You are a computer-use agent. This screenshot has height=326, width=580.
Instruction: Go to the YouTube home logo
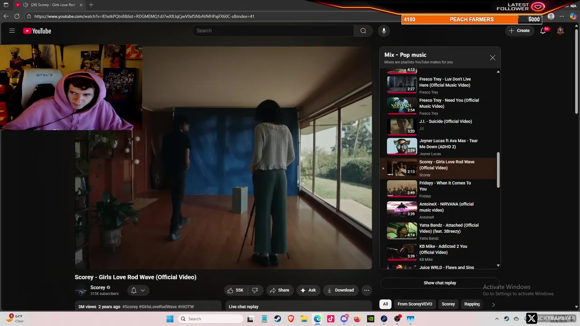[37, 31]
